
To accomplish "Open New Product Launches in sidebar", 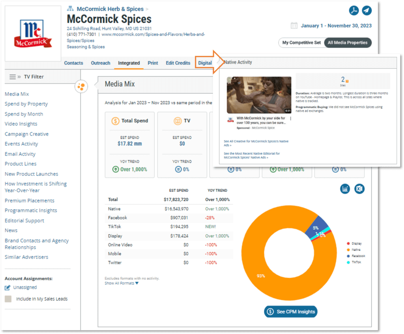I will click(32, 174).
